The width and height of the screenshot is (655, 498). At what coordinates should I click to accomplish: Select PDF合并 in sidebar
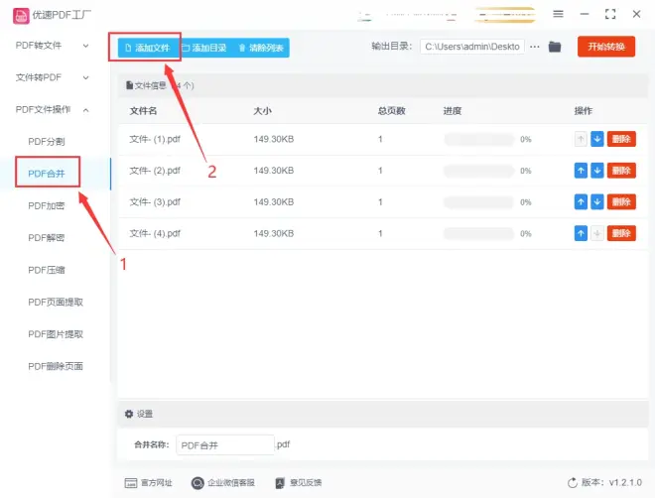[47, 174]
